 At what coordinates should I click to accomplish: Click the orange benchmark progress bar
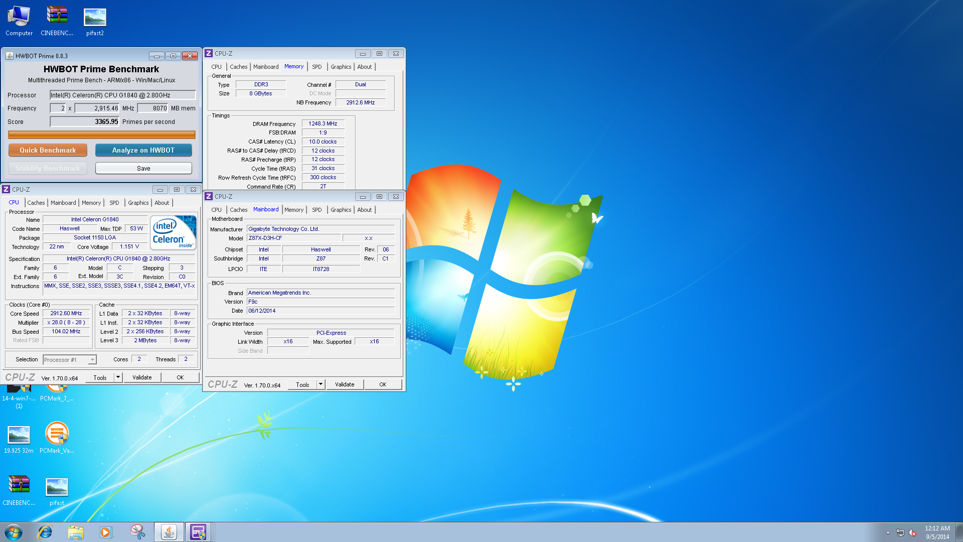point(102,134)
